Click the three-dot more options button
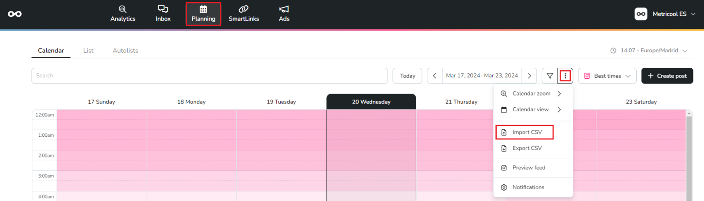 tap(565, 76)
